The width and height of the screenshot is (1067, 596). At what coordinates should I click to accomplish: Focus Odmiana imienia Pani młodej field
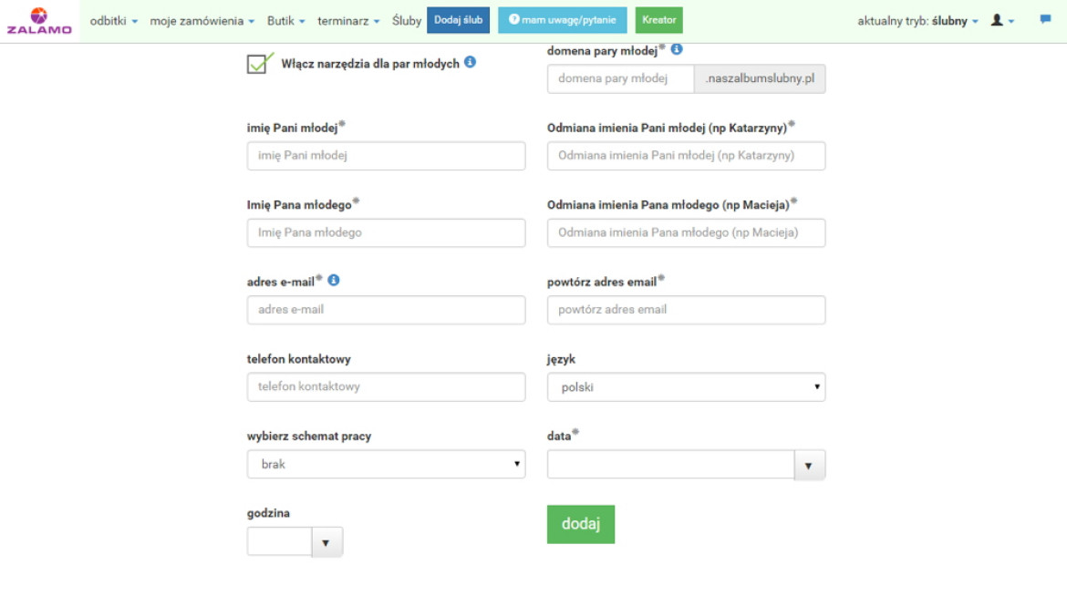[x=686, y=156]
